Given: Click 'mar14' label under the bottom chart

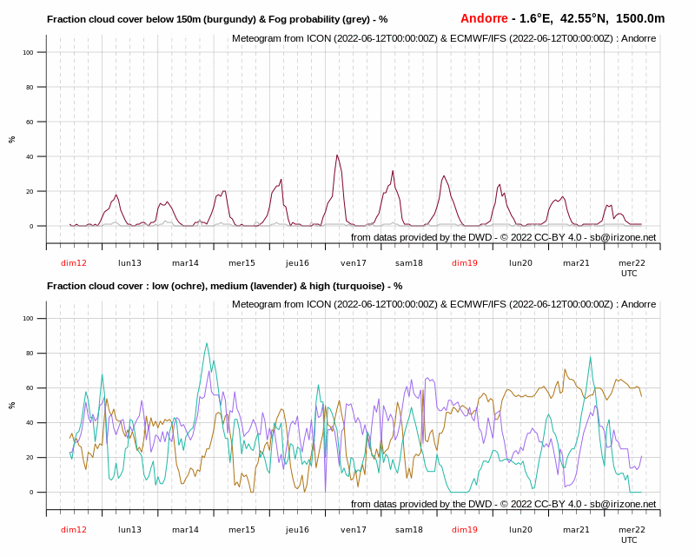Looking at the screenshot, I should 185,529.
